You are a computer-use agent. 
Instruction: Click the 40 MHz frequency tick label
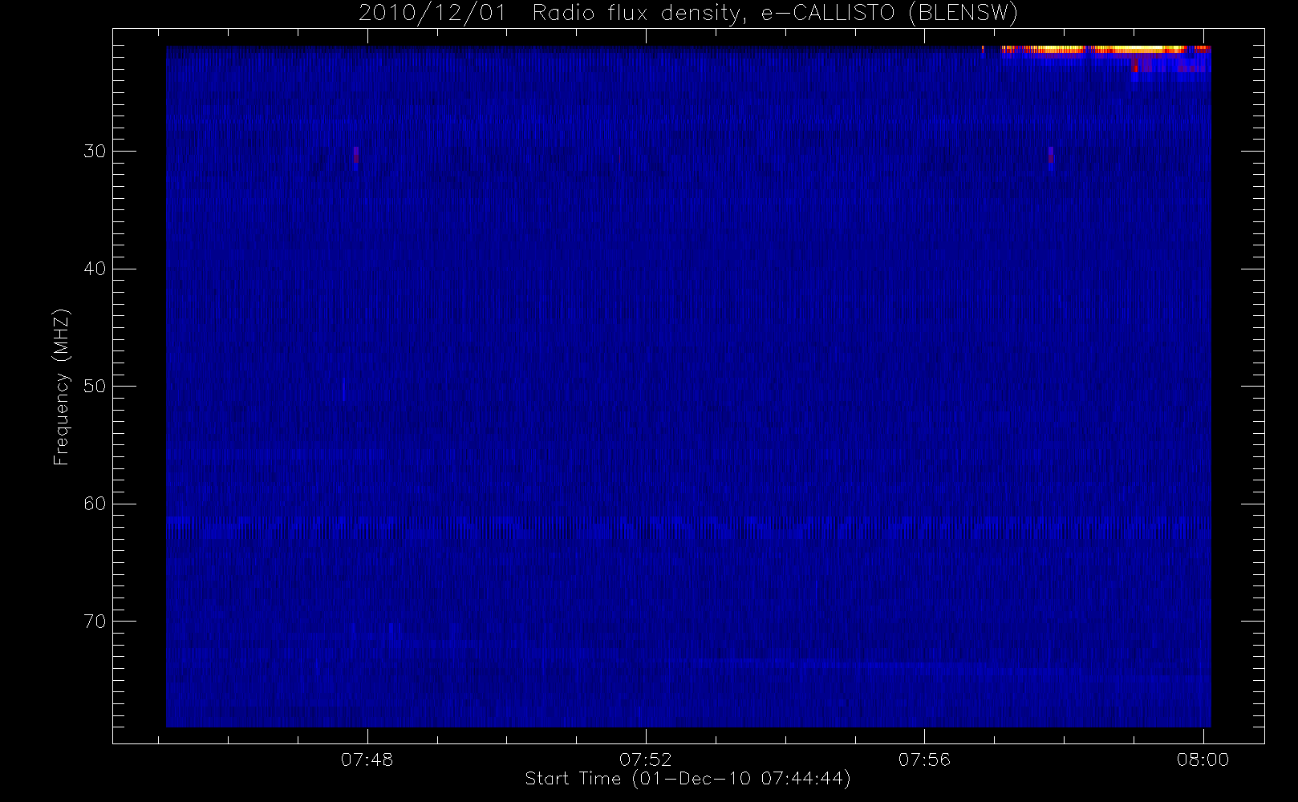[x=95, y=269]
